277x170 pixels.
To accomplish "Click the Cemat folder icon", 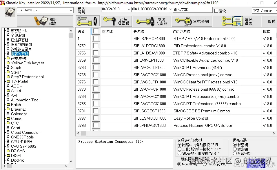I will point(8,118).
